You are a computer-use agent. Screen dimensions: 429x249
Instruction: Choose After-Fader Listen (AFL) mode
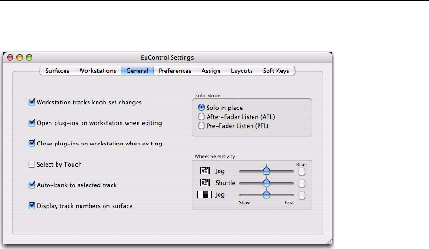pos(202,117)
